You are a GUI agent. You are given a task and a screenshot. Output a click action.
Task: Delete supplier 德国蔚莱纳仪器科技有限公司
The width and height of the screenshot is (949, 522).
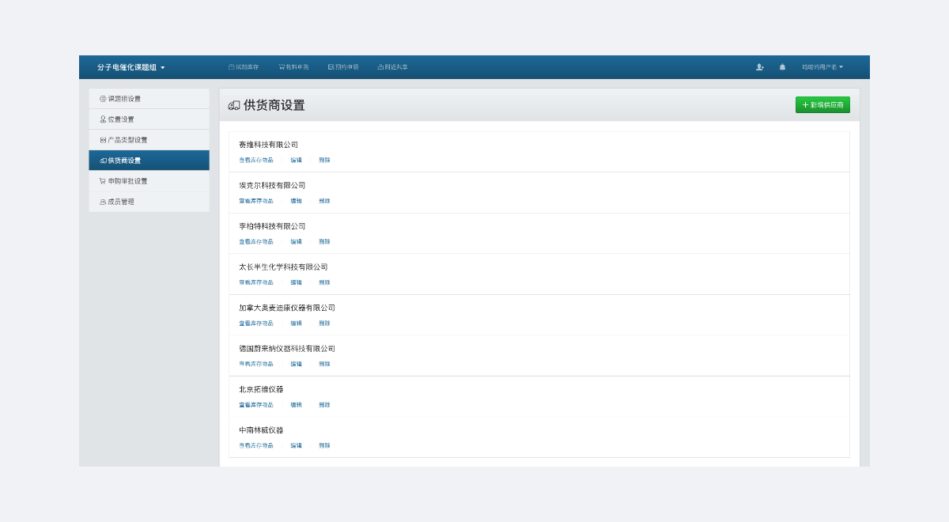324,364
